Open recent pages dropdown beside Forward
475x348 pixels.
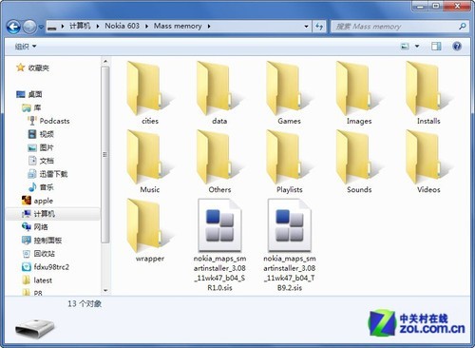[x=41, y=27]
